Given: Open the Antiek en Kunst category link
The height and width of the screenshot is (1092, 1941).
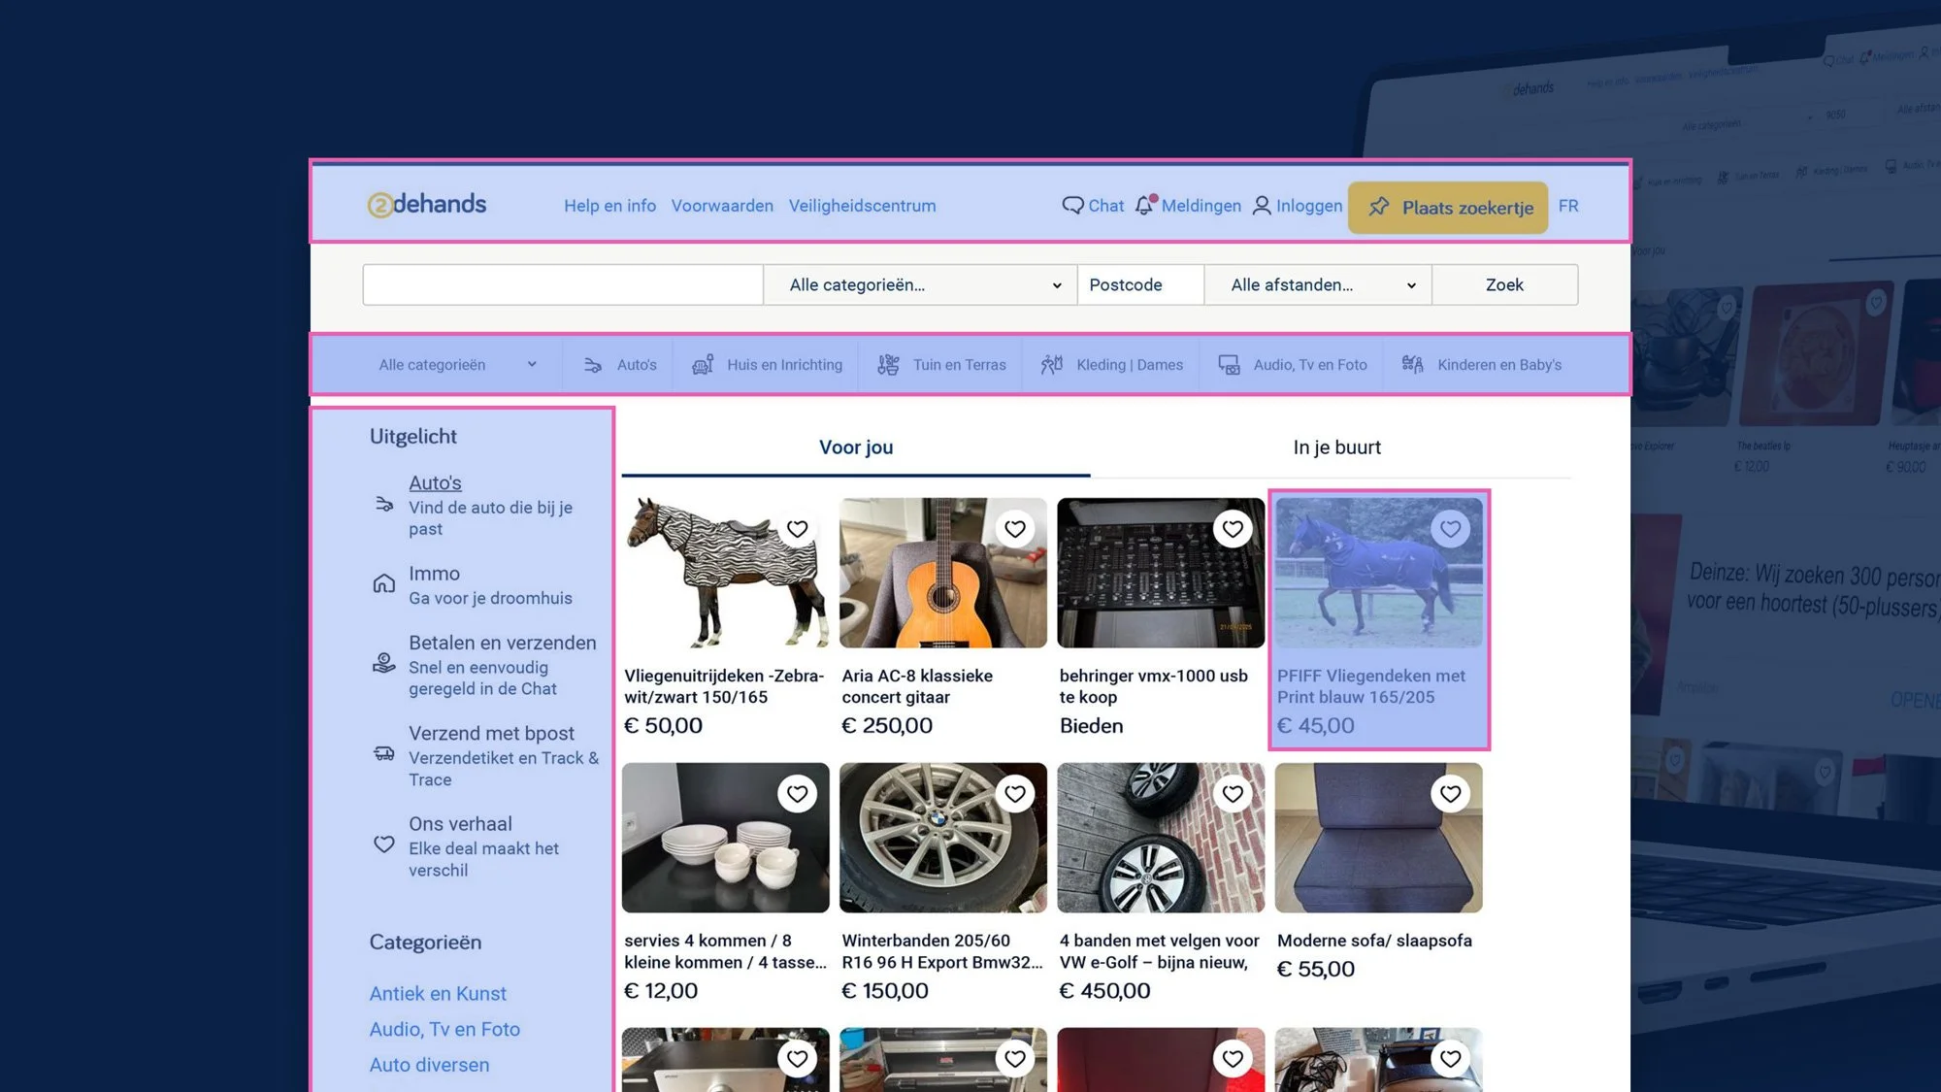Looking at the screenshot, I should point(438,994).
